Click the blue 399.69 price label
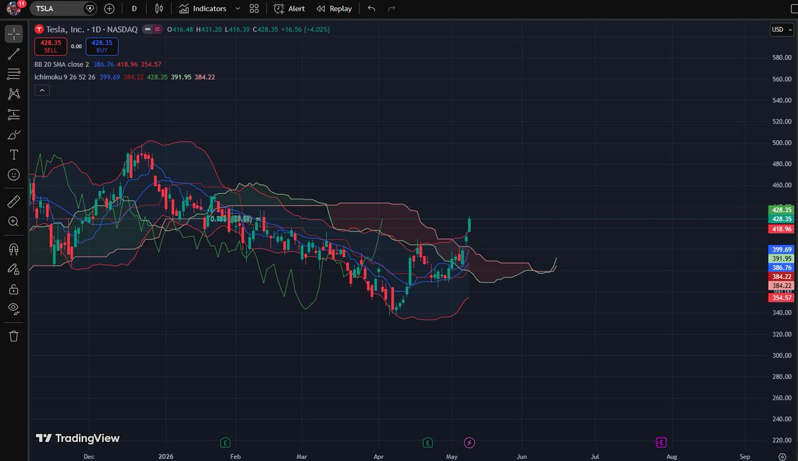The image size is (798, 461). [x=780, y=249]
